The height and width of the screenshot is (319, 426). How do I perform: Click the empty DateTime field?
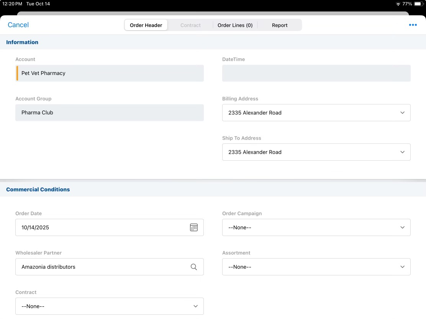[x=316, y=73]
